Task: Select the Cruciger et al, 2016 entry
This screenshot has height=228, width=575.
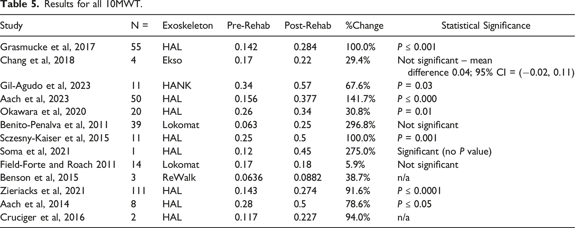Action: pos(42,217)
